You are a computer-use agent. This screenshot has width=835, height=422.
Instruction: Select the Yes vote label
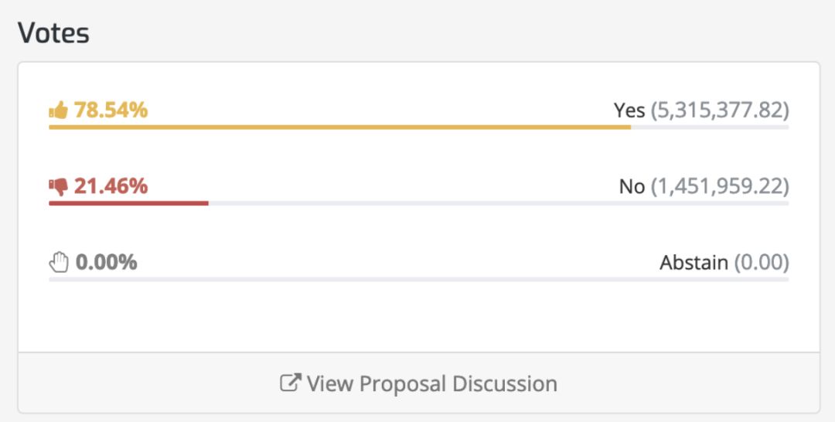[629, 111]
